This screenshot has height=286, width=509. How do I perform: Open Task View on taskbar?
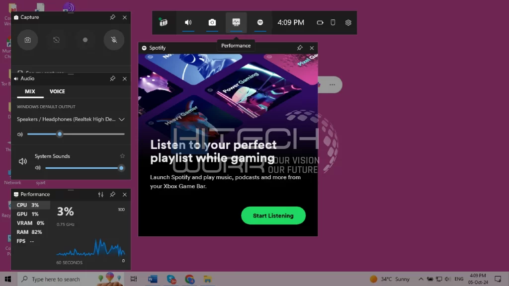click(134, 279)
